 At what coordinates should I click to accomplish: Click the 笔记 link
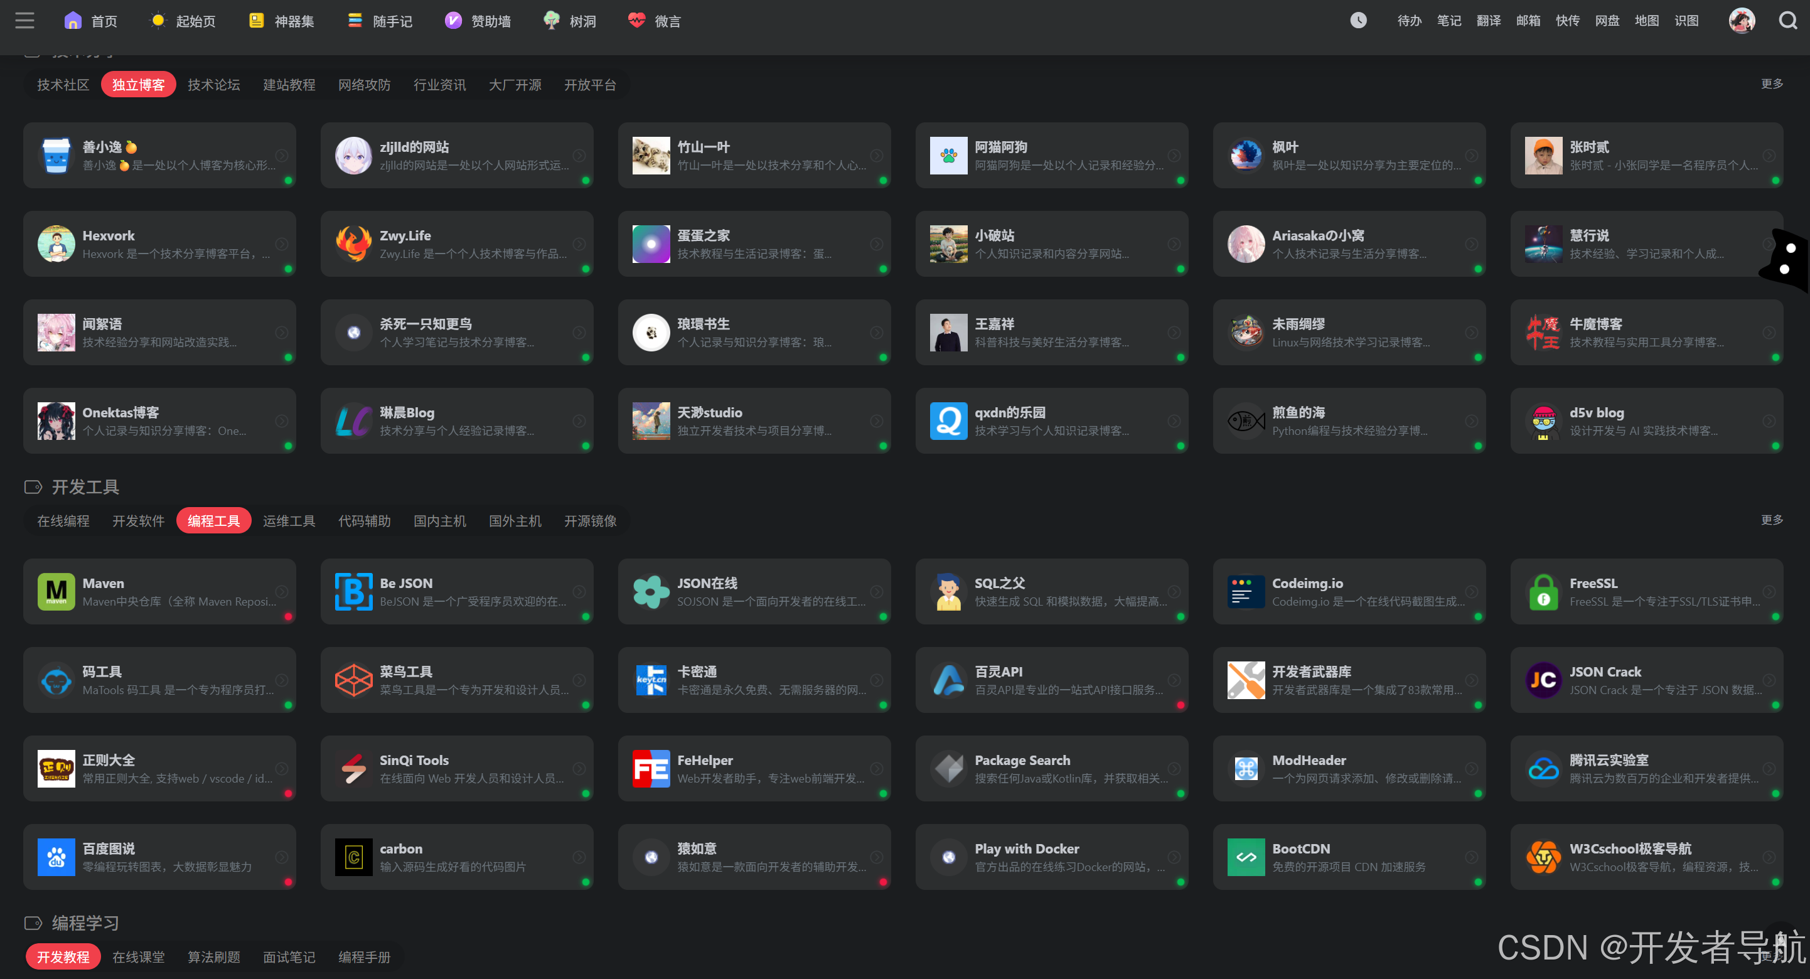(1449, 21)
